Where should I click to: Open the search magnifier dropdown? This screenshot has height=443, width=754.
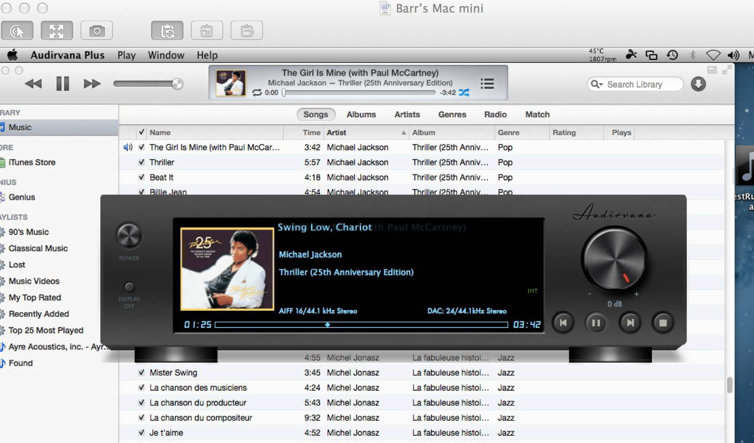pyautogui.click(x=597, y=84)
